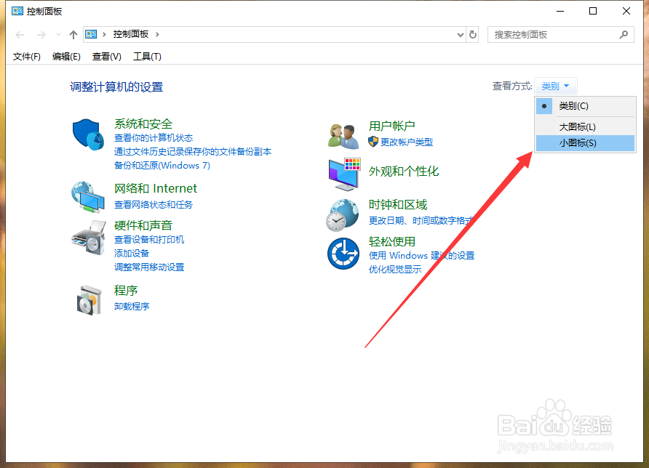Click 查看你的计算机状态 link
The width and height of the screenshot is (649, 468).
coord(154,138)
